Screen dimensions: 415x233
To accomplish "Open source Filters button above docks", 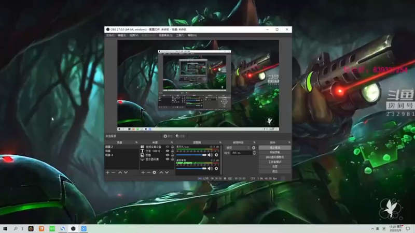I will pyautogui.click(x=180, y=136).
